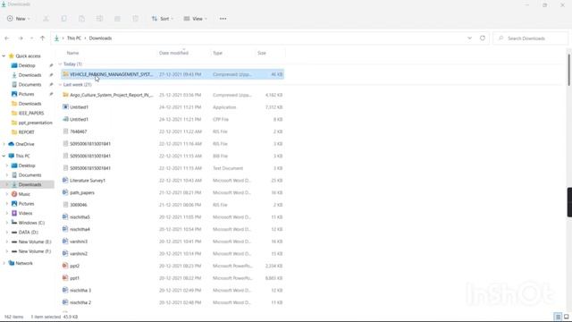Image resolution: width=572 pixels, height=322 pixels.
Task: Select Untitled1 Application file
Action: [172, 107]
